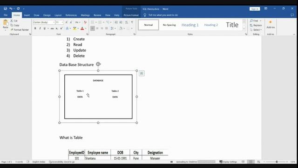Click the AutoSave/Save icon in title bar
Image resolution: width=298 pixels, height=168 pixels.
tap(5, 9)
